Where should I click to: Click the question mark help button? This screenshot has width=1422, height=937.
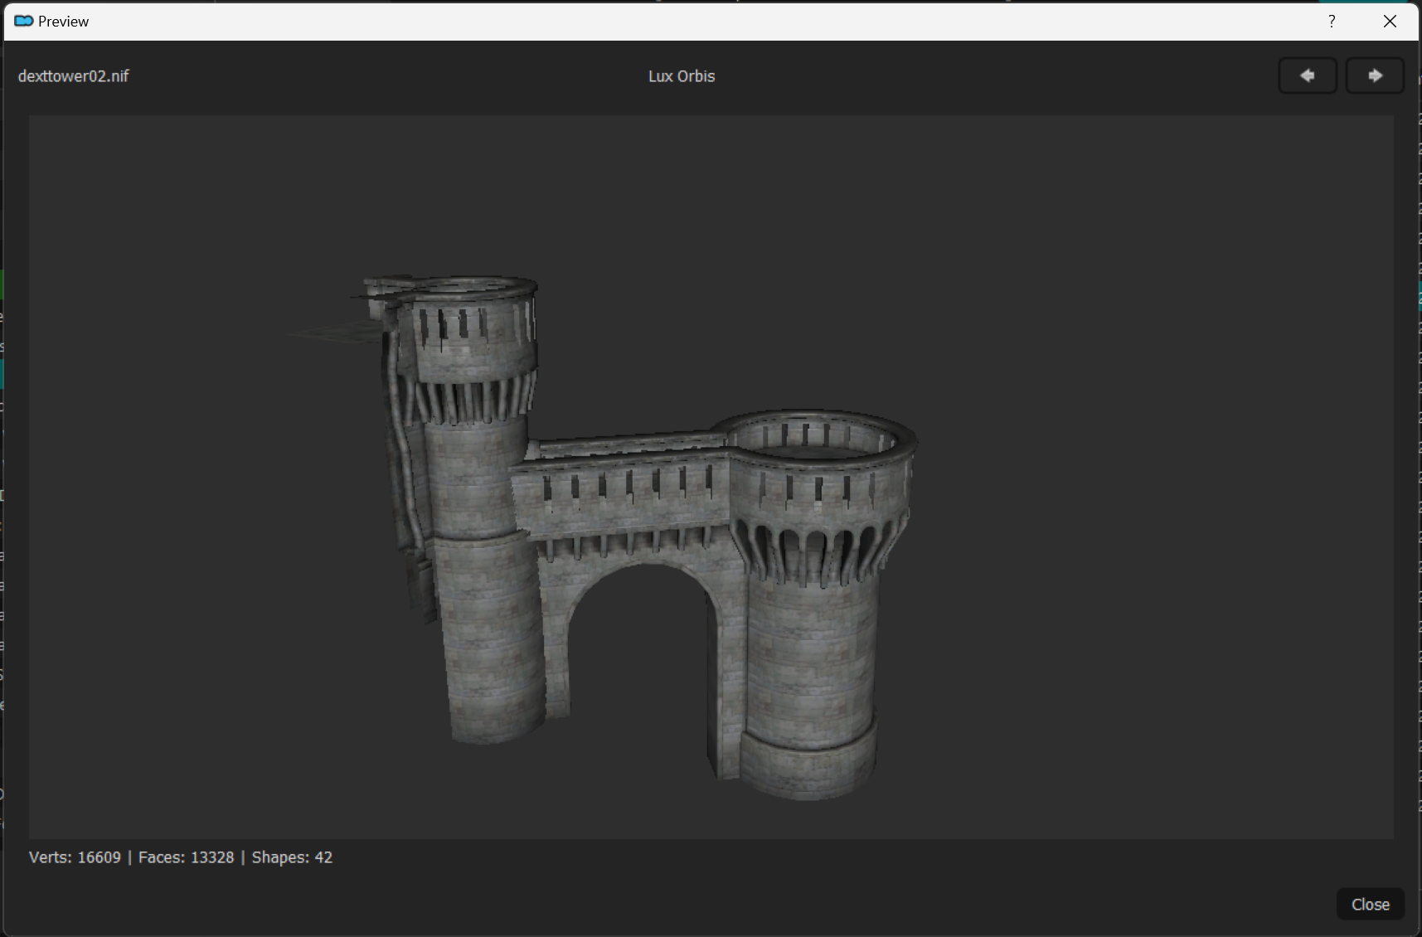(x=1332, y=22)
